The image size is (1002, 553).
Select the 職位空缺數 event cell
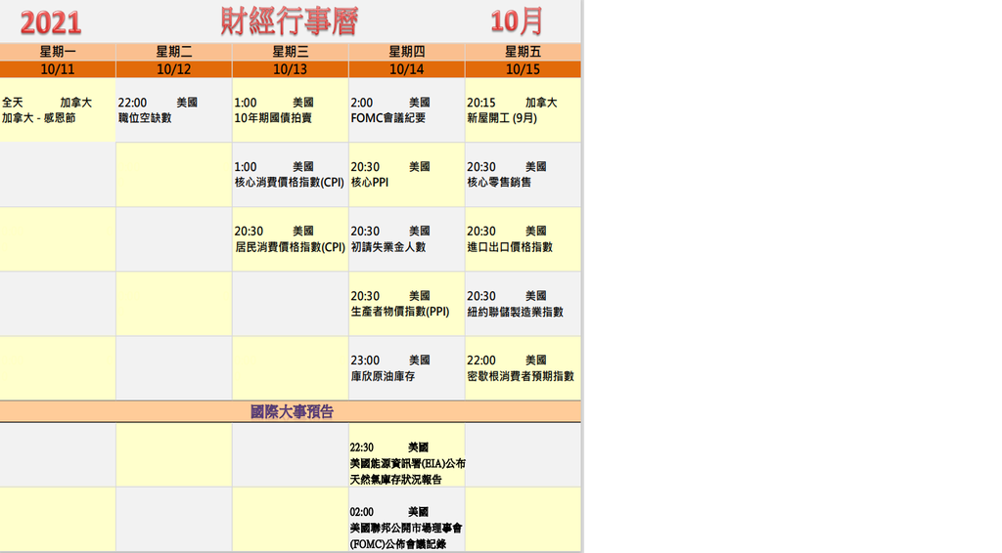click(145, 118)
